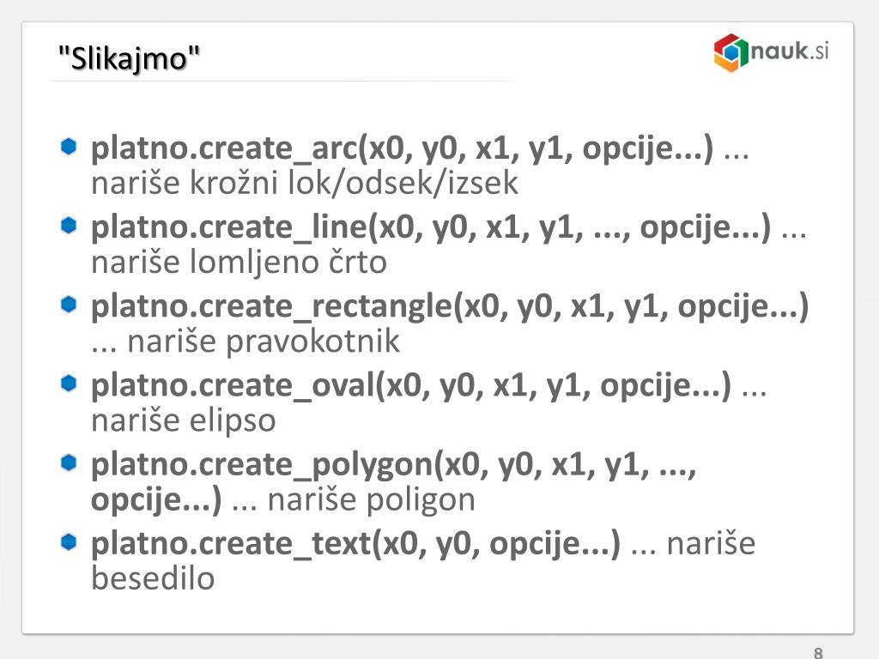Select the platno.create_line bold text
Screen dimensions: 879x659
coord(431,228)
